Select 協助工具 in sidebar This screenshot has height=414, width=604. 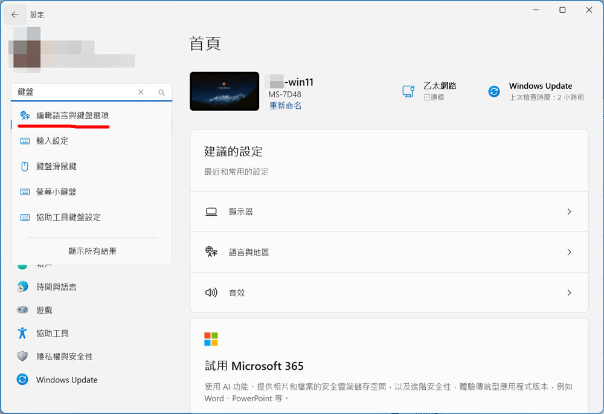(92, 333)
